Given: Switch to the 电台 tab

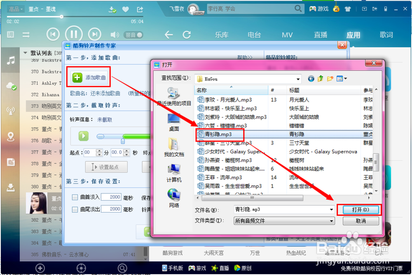Looking at the screenshot, I should tap(254, 35).
